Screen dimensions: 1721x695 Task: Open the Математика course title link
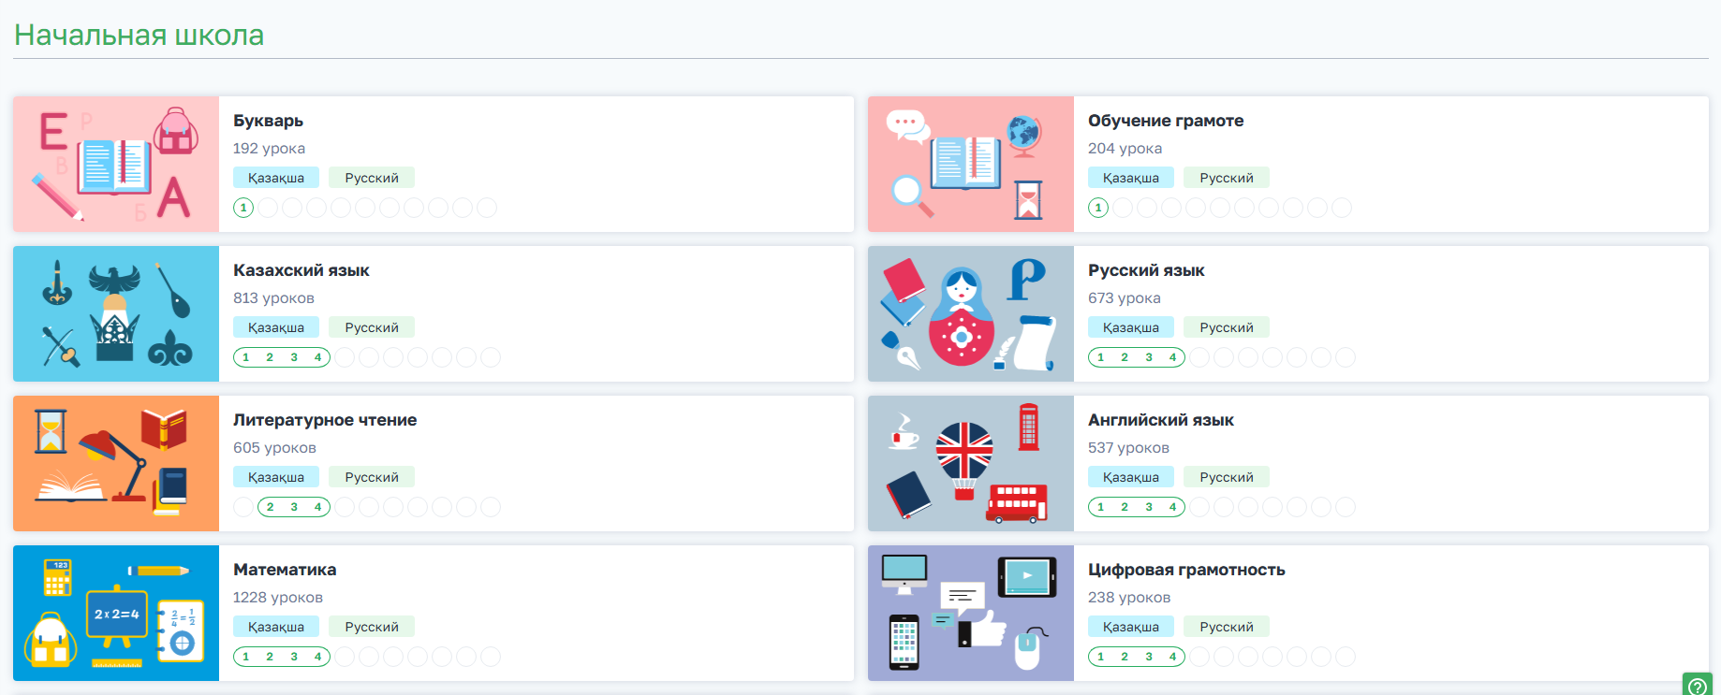[285, 570]
